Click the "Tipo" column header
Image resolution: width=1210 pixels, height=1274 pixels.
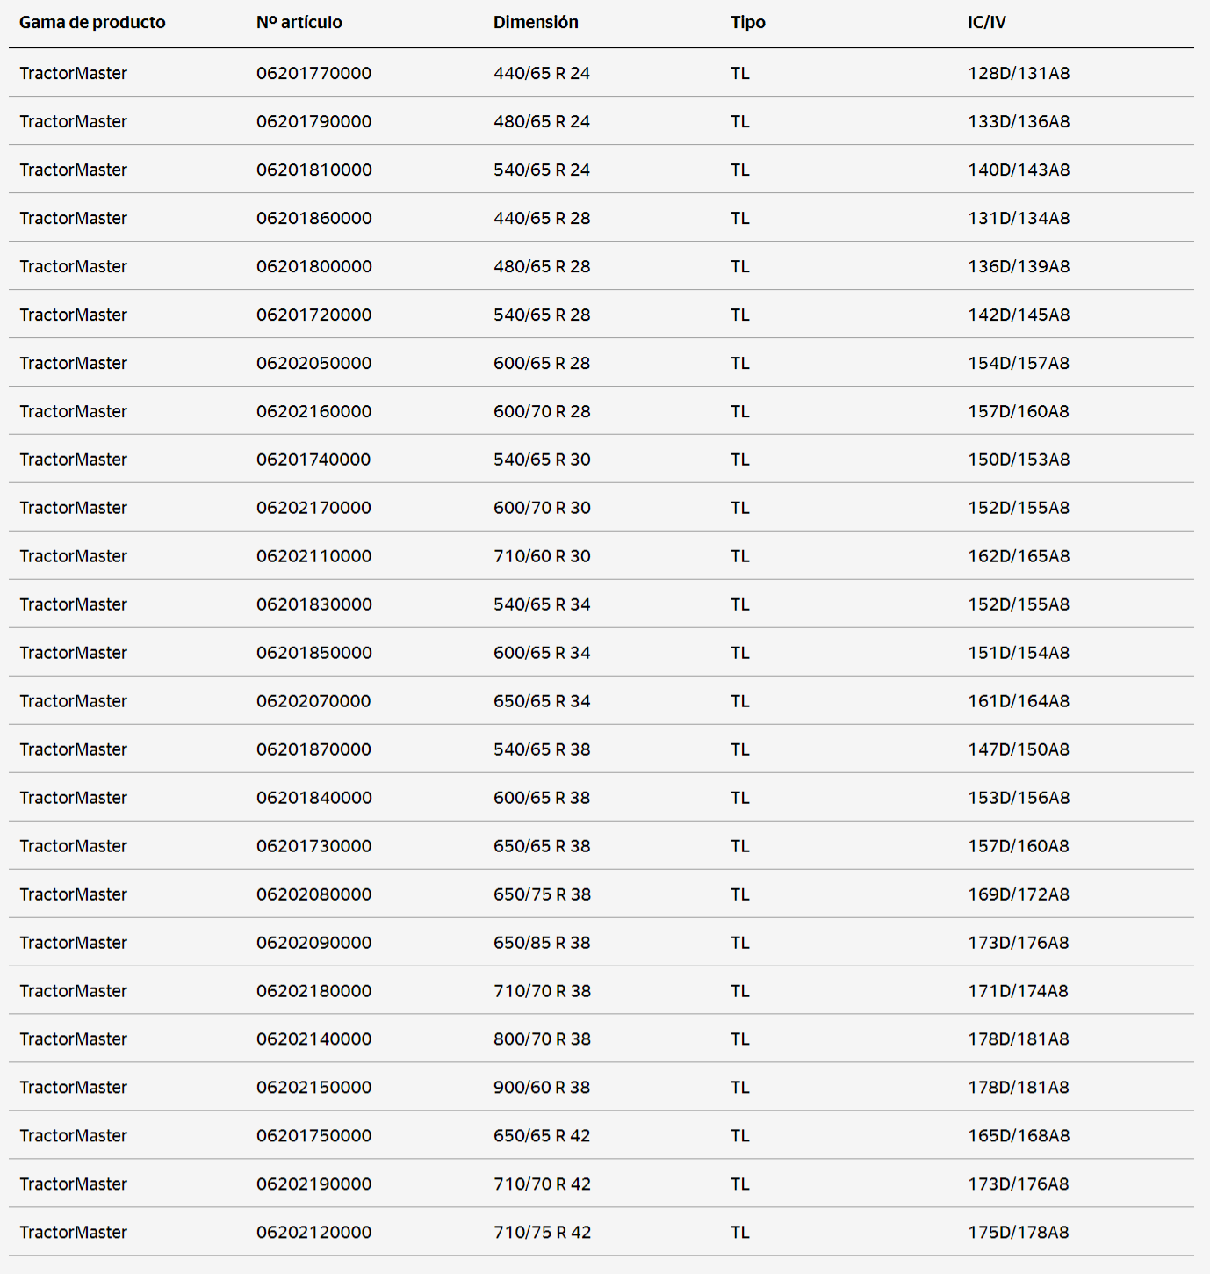tap(748, 22)
